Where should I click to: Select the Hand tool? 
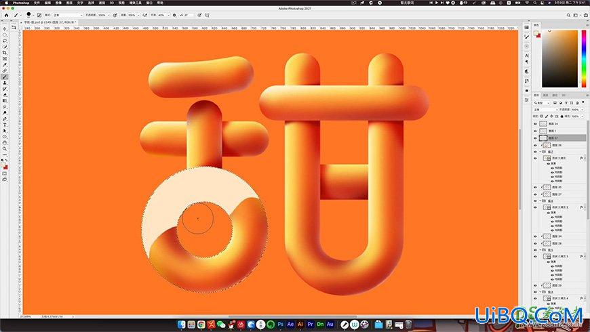pos(5,143)
